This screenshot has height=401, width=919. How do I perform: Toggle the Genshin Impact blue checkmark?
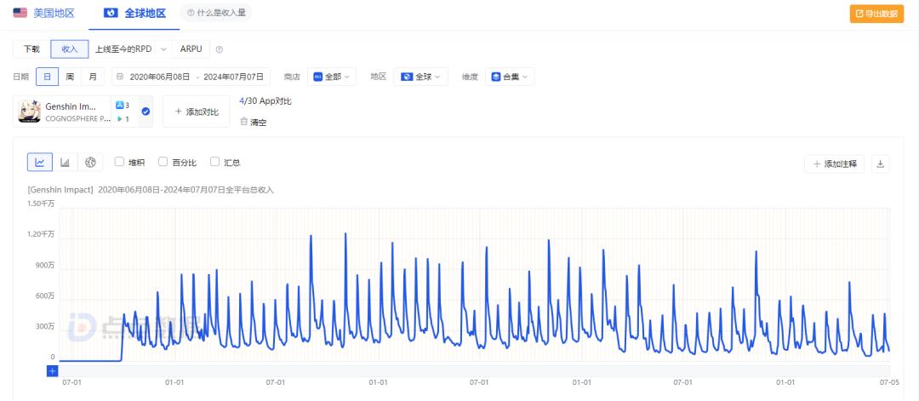[x=146, y=112]
